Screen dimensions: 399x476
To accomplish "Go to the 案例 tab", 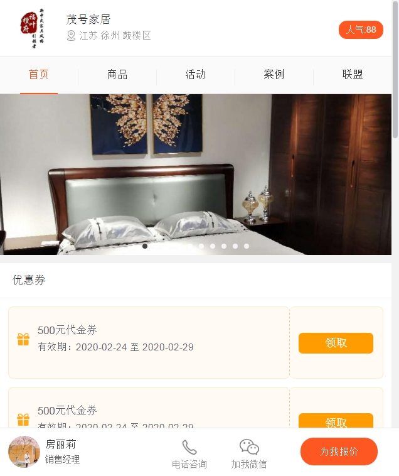I will (274, 75).
